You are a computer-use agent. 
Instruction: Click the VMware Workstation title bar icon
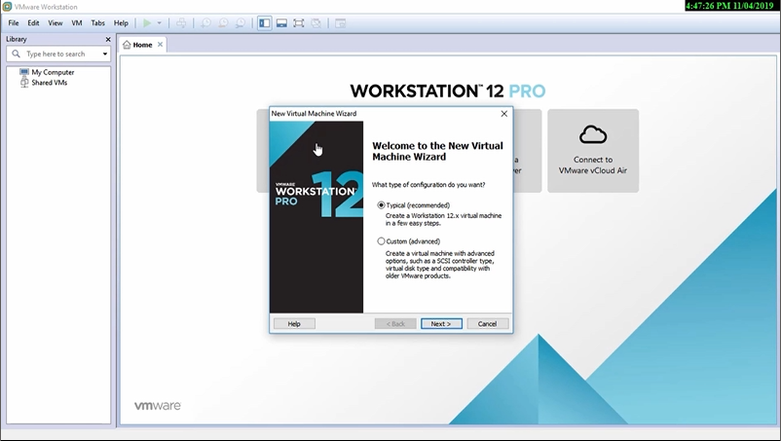7,7
